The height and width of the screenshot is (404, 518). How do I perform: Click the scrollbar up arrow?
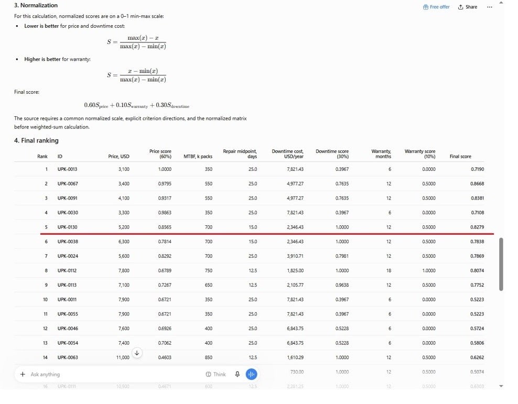501,3
